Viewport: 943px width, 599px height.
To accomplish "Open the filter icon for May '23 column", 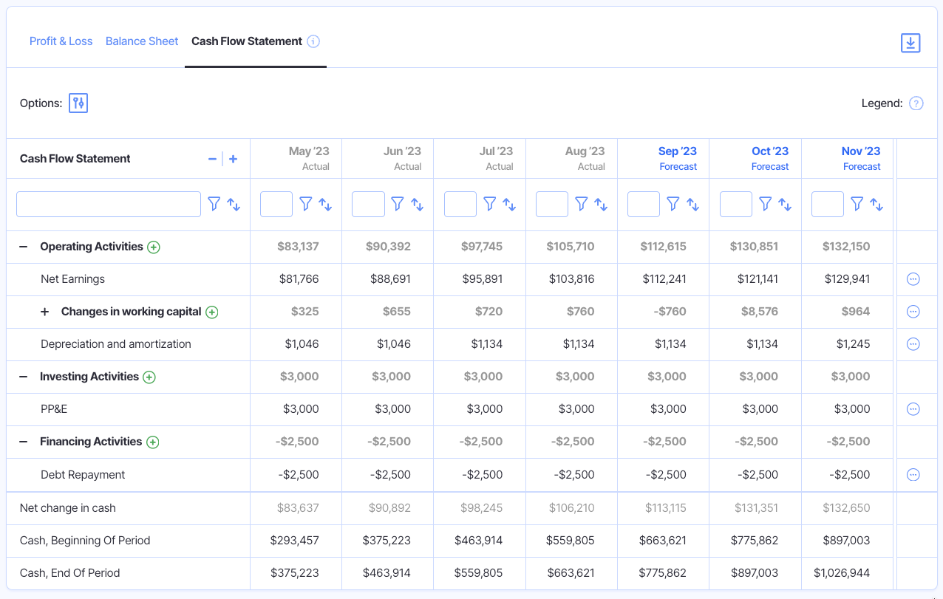I will point(304,204).
